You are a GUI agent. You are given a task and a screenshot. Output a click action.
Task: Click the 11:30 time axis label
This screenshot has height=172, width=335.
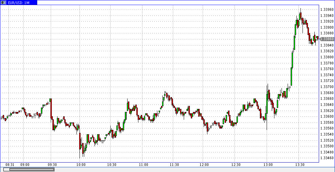click(174, 165)
